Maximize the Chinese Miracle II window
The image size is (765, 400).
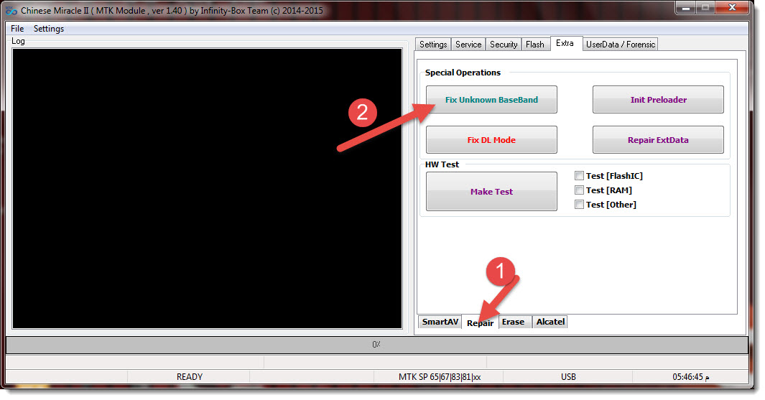point(705,7)
